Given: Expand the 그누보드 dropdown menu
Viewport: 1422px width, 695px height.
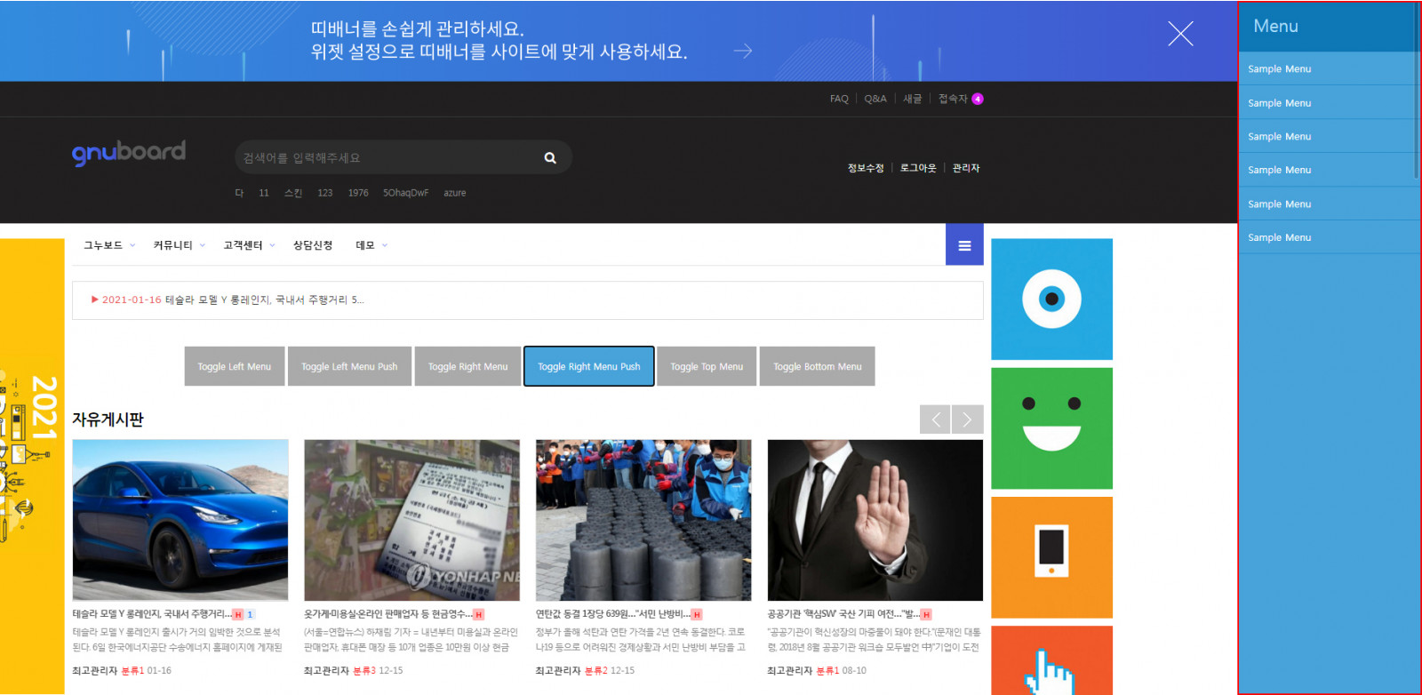Looking at the screenshot, I should pyautogui.click(x=108, y=245).
